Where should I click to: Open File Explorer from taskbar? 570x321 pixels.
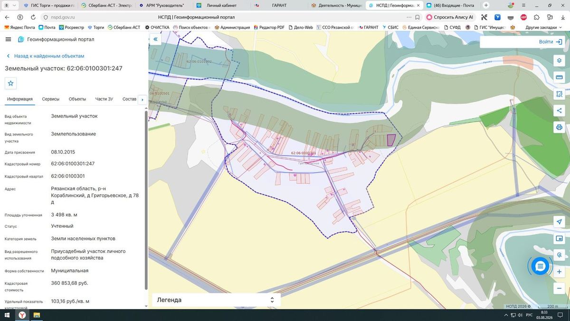(37, 315)
